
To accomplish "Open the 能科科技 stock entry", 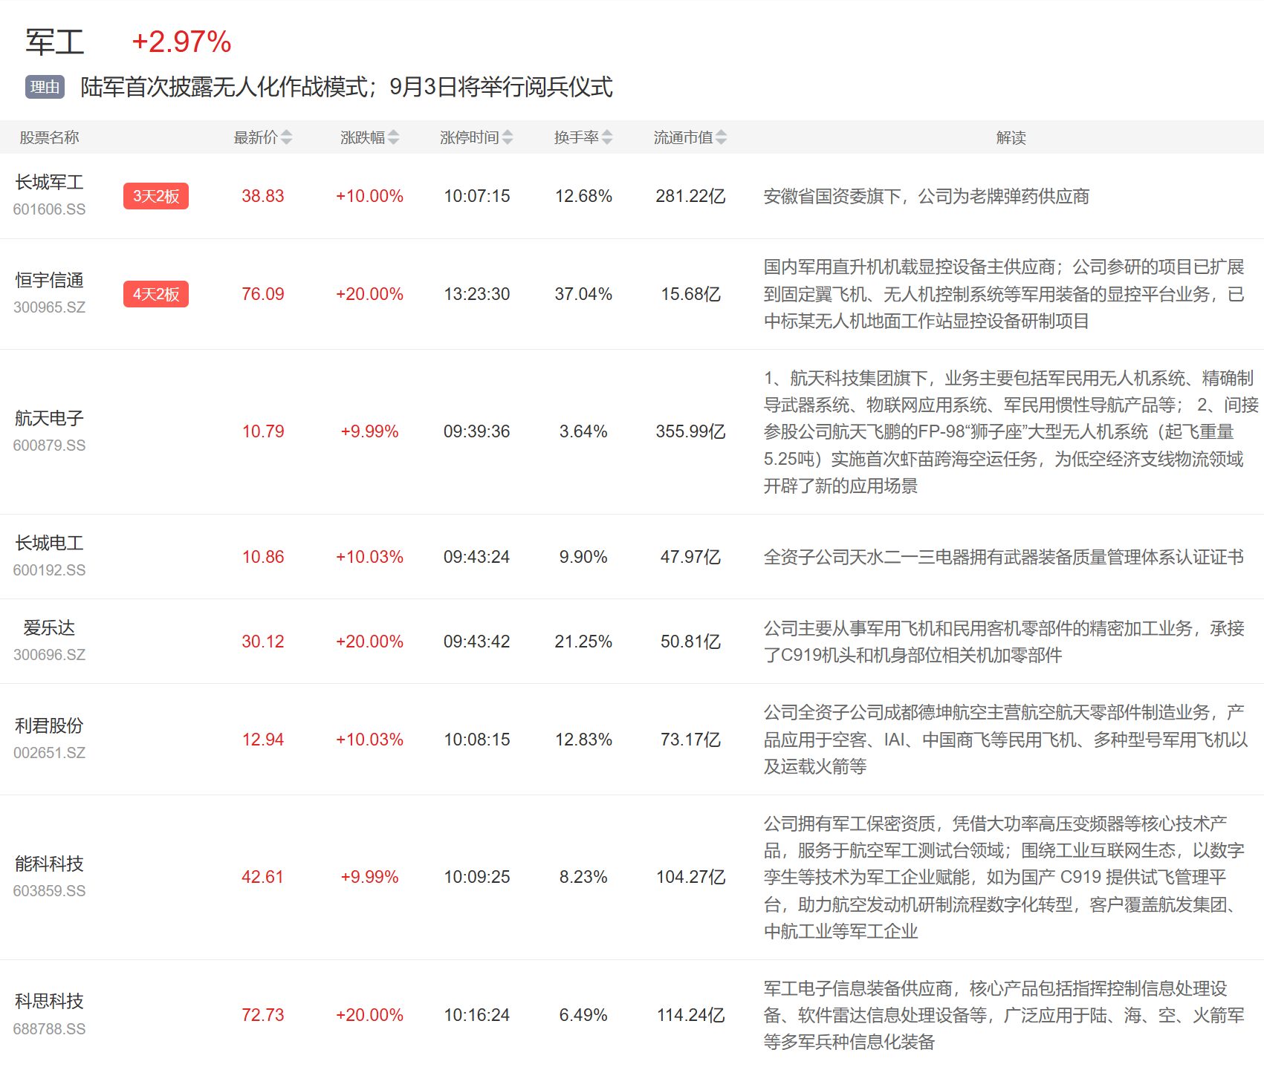I will coord(49,864).
